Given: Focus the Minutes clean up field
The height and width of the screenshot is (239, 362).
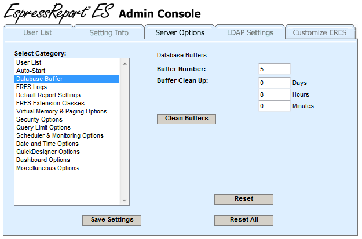Looking at the screenshot, I should pyautogui.click(x=275, y=106).
